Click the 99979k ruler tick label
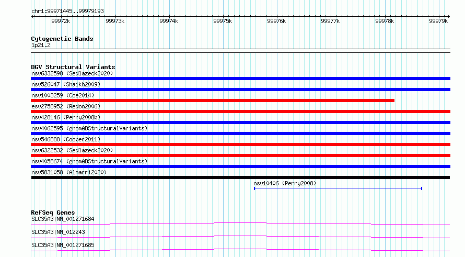Image resolution: width=465 pixels, height=257 pixels. (438, 21)
